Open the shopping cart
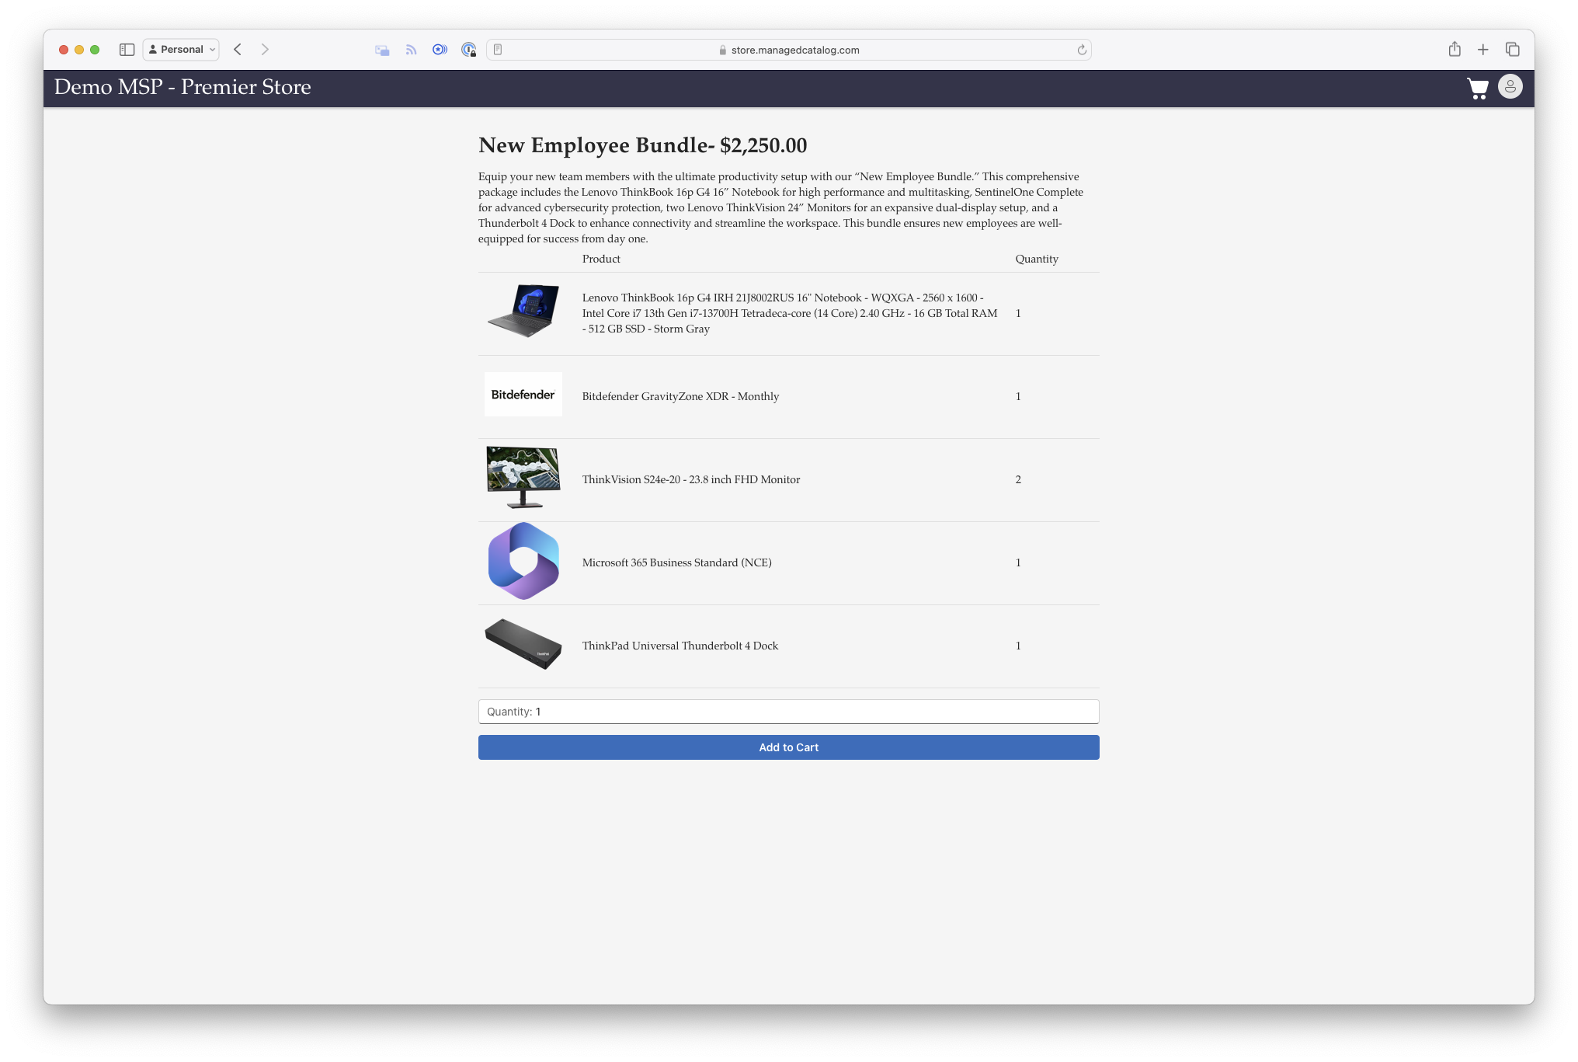 click(x=1477, y=88)
